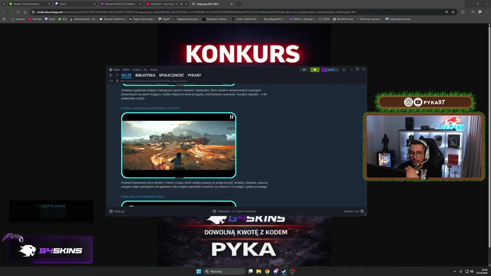The width and height of the screenshot is (491, 276).
Task: Open the Kick bookmark
Action: pos(63,19)
